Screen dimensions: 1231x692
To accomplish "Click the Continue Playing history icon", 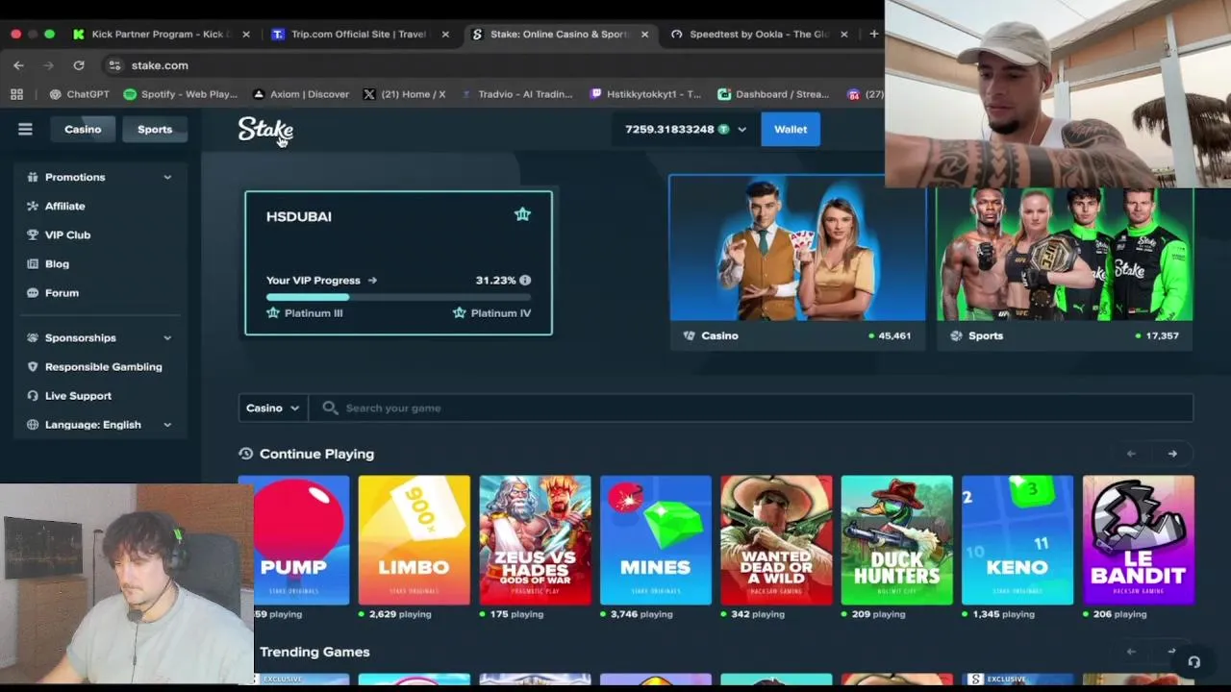I will (x=246, y=454).
